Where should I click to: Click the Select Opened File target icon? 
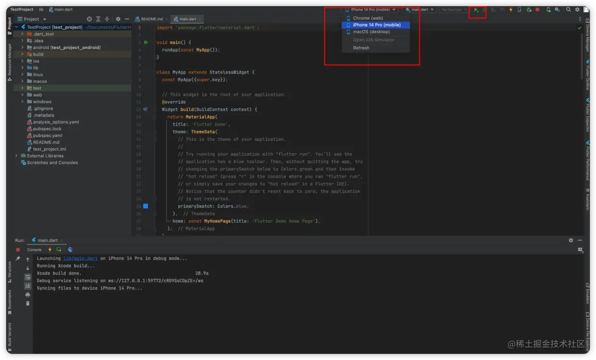tap(89, 19)
